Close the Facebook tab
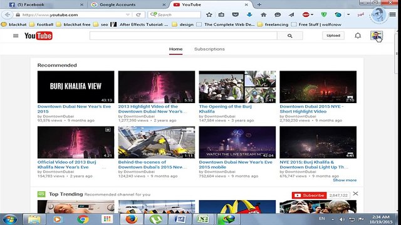This screenshot has height=225, width=401. pyautogui.click(x=81, y=4)
